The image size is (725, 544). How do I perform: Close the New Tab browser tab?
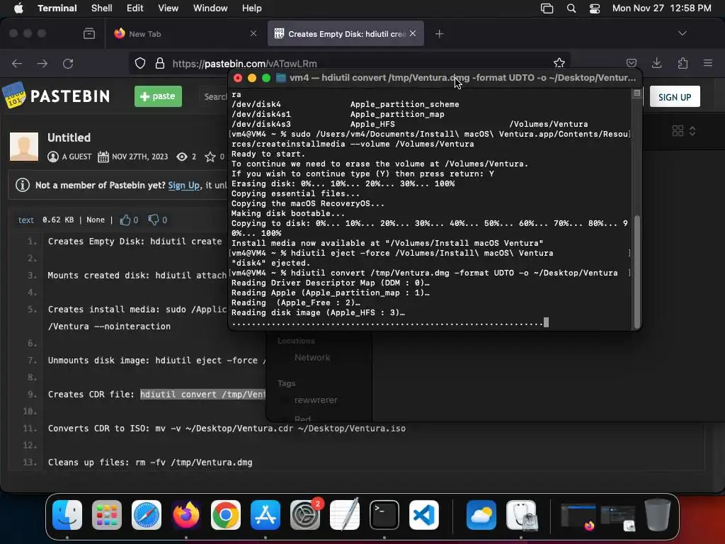pos(253,33)
